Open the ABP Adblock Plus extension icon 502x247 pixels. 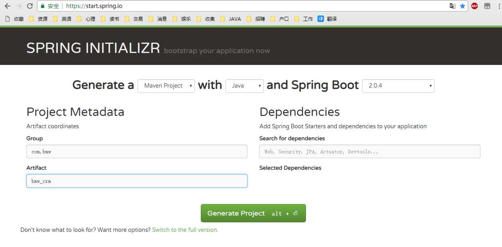click(475, 6)
